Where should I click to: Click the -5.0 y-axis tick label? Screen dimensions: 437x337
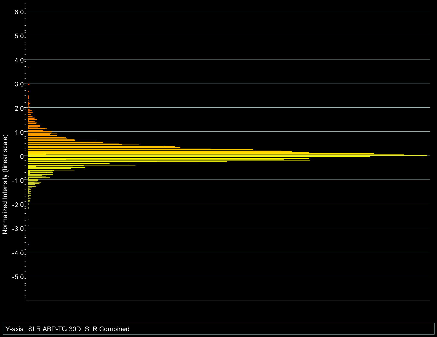[18, 277]
